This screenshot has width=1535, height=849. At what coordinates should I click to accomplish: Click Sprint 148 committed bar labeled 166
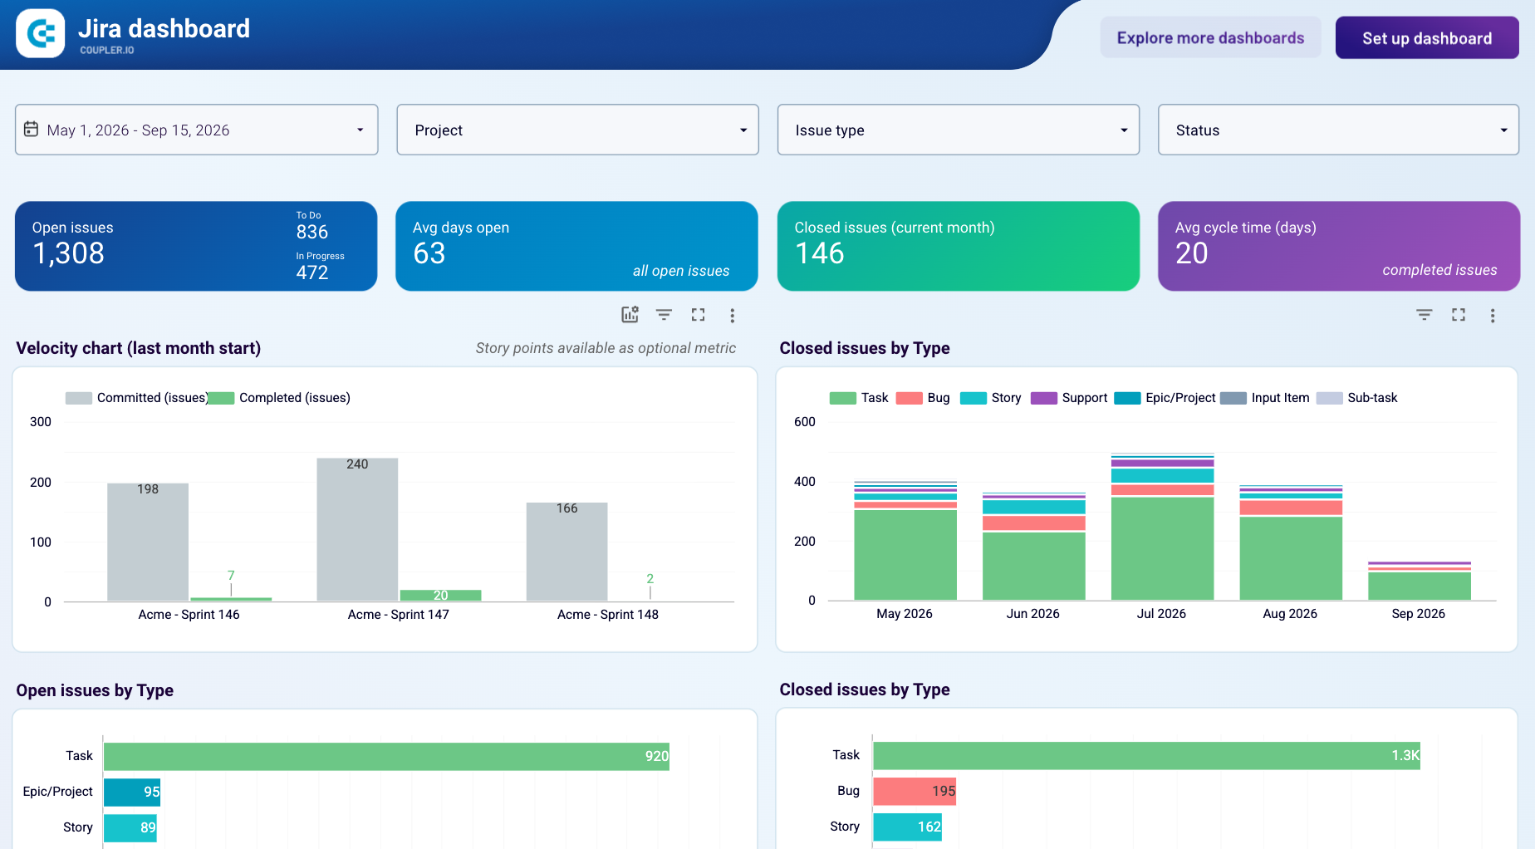566,552
